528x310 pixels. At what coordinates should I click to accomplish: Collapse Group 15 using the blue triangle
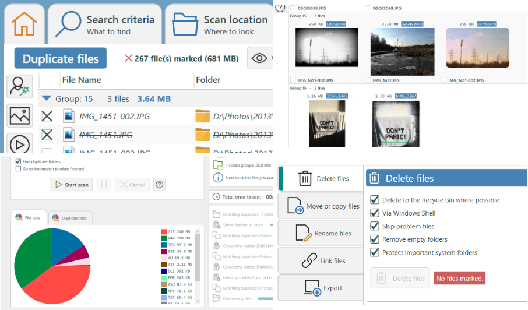46,99
